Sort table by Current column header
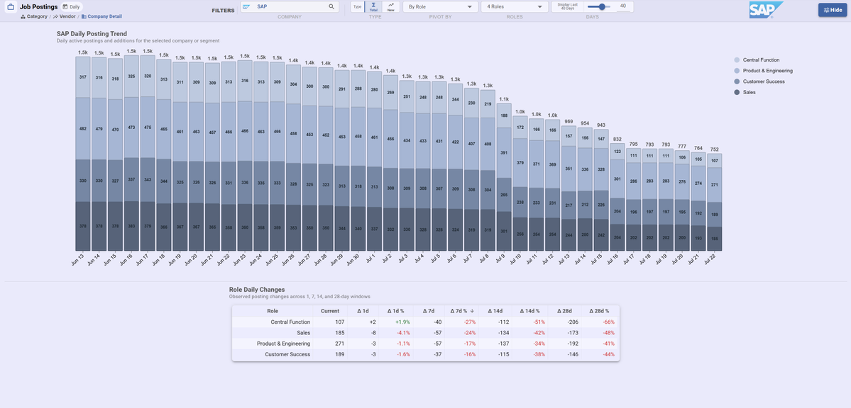This screenshot has height=408, width=851. point(330,311)
